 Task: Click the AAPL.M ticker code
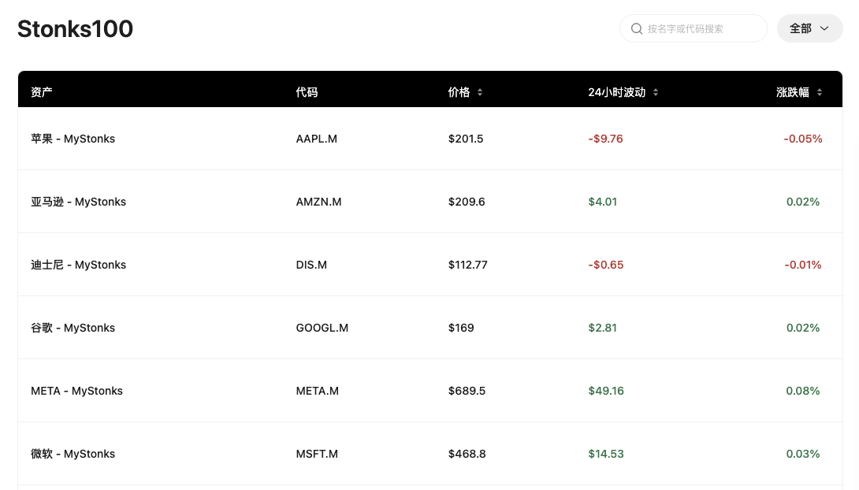click(x=316, y=139)
